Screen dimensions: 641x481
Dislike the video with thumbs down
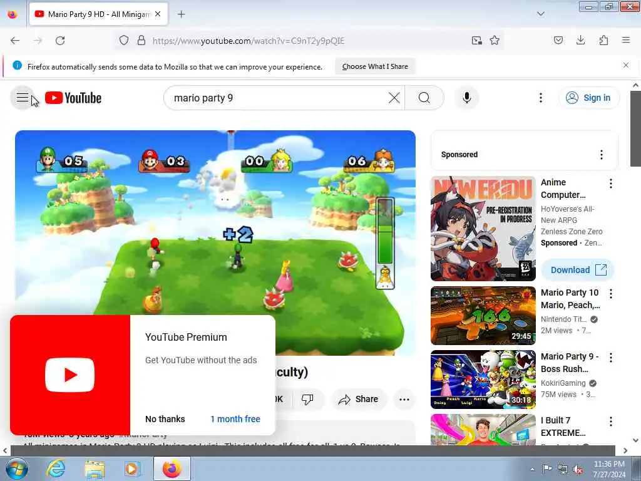coord(307,399)
